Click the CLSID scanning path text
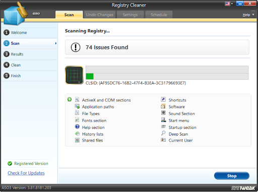This screenshot has width=258, height=192. [136, 83]
